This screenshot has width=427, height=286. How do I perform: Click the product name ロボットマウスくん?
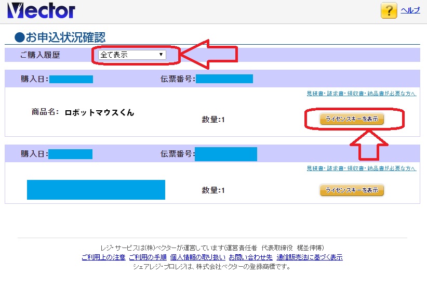coord(99,112)
